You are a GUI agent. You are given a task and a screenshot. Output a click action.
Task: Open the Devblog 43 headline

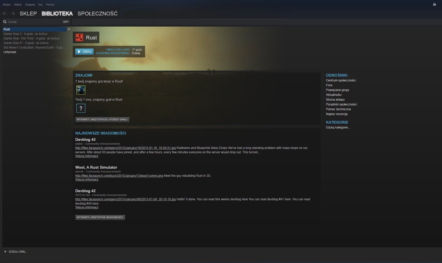coord(85,140)
